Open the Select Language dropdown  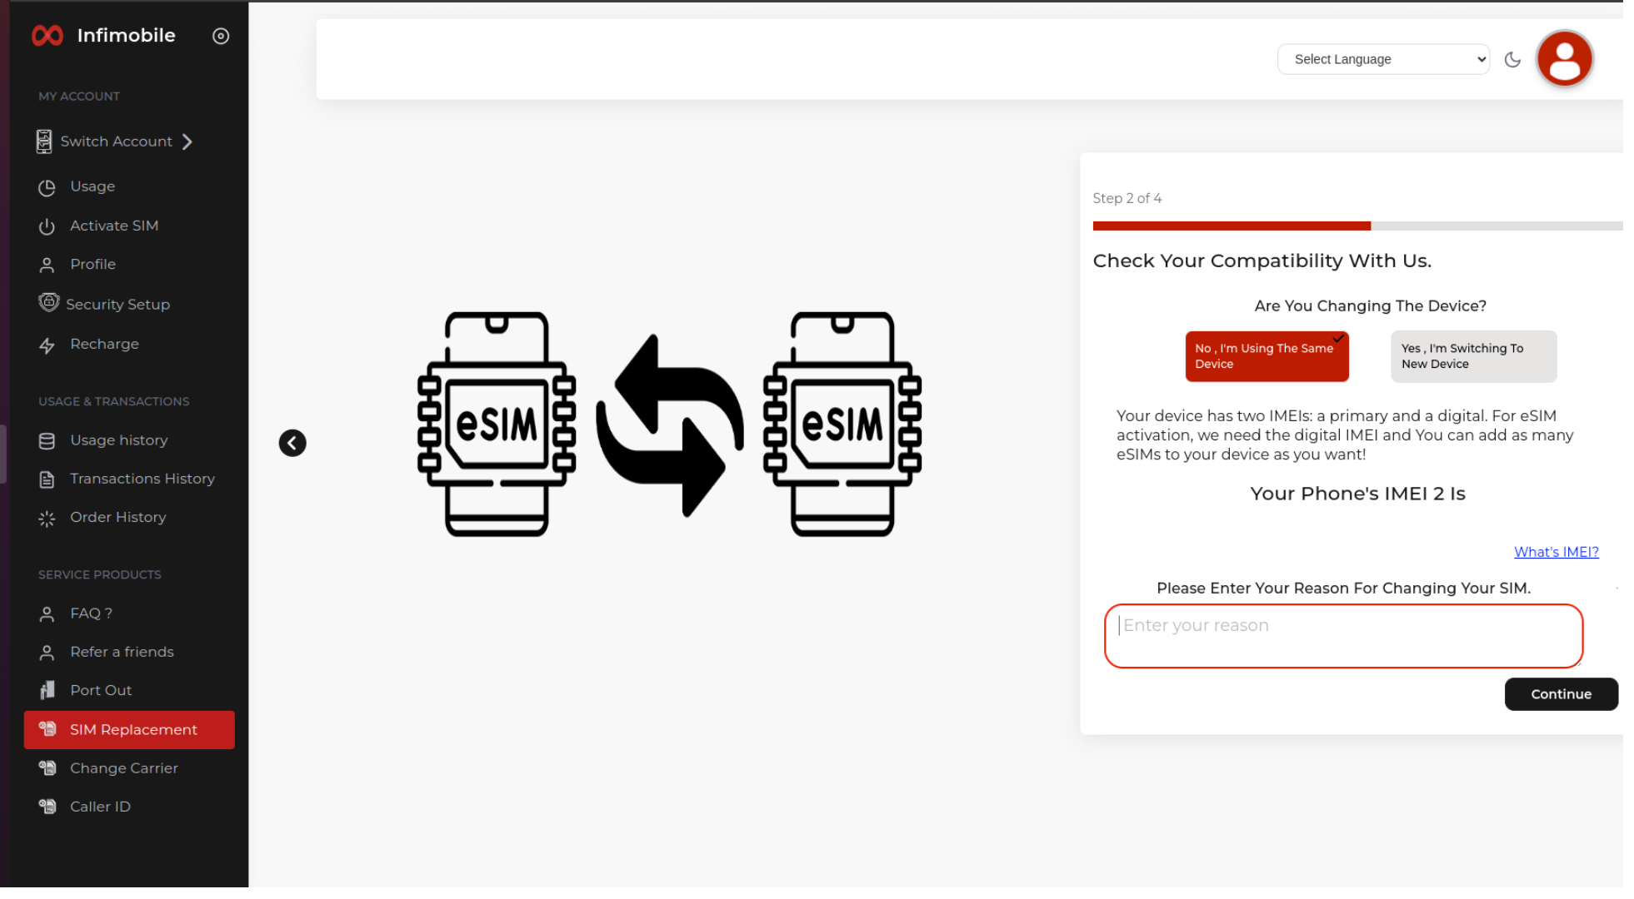1383,59
